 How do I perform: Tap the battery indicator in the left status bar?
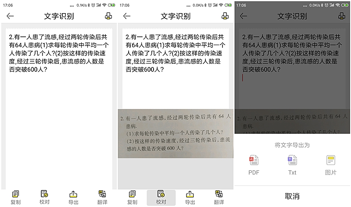111,5
